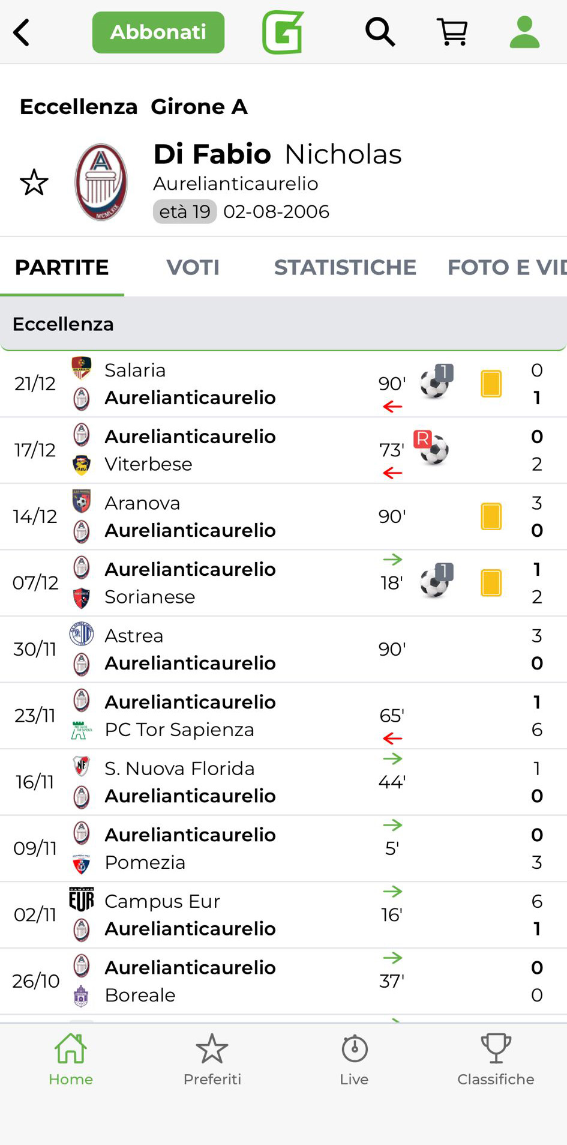Screen dimensions: 567x1145
Task: Open Classifiche trophy section
Action: [x=496, y=1060]
